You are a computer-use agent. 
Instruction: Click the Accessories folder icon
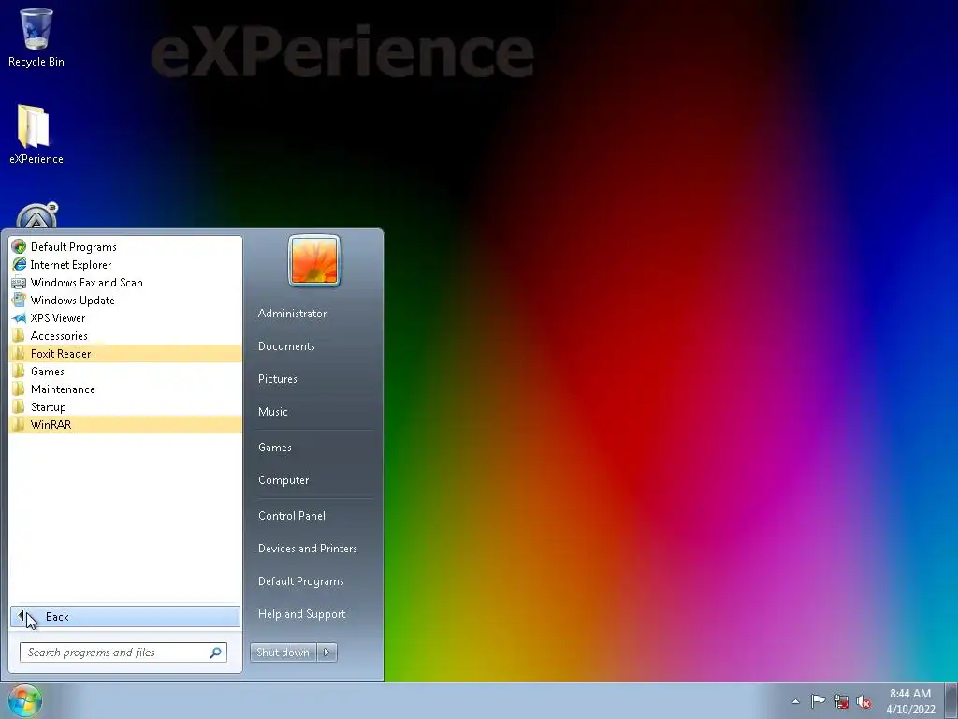(19, 336)
